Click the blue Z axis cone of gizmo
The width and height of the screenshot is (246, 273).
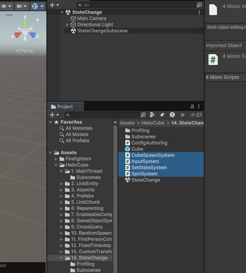point(32,35)
